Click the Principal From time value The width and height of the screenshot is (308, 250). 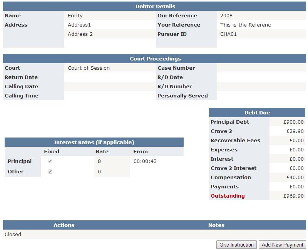pos(145,161)
